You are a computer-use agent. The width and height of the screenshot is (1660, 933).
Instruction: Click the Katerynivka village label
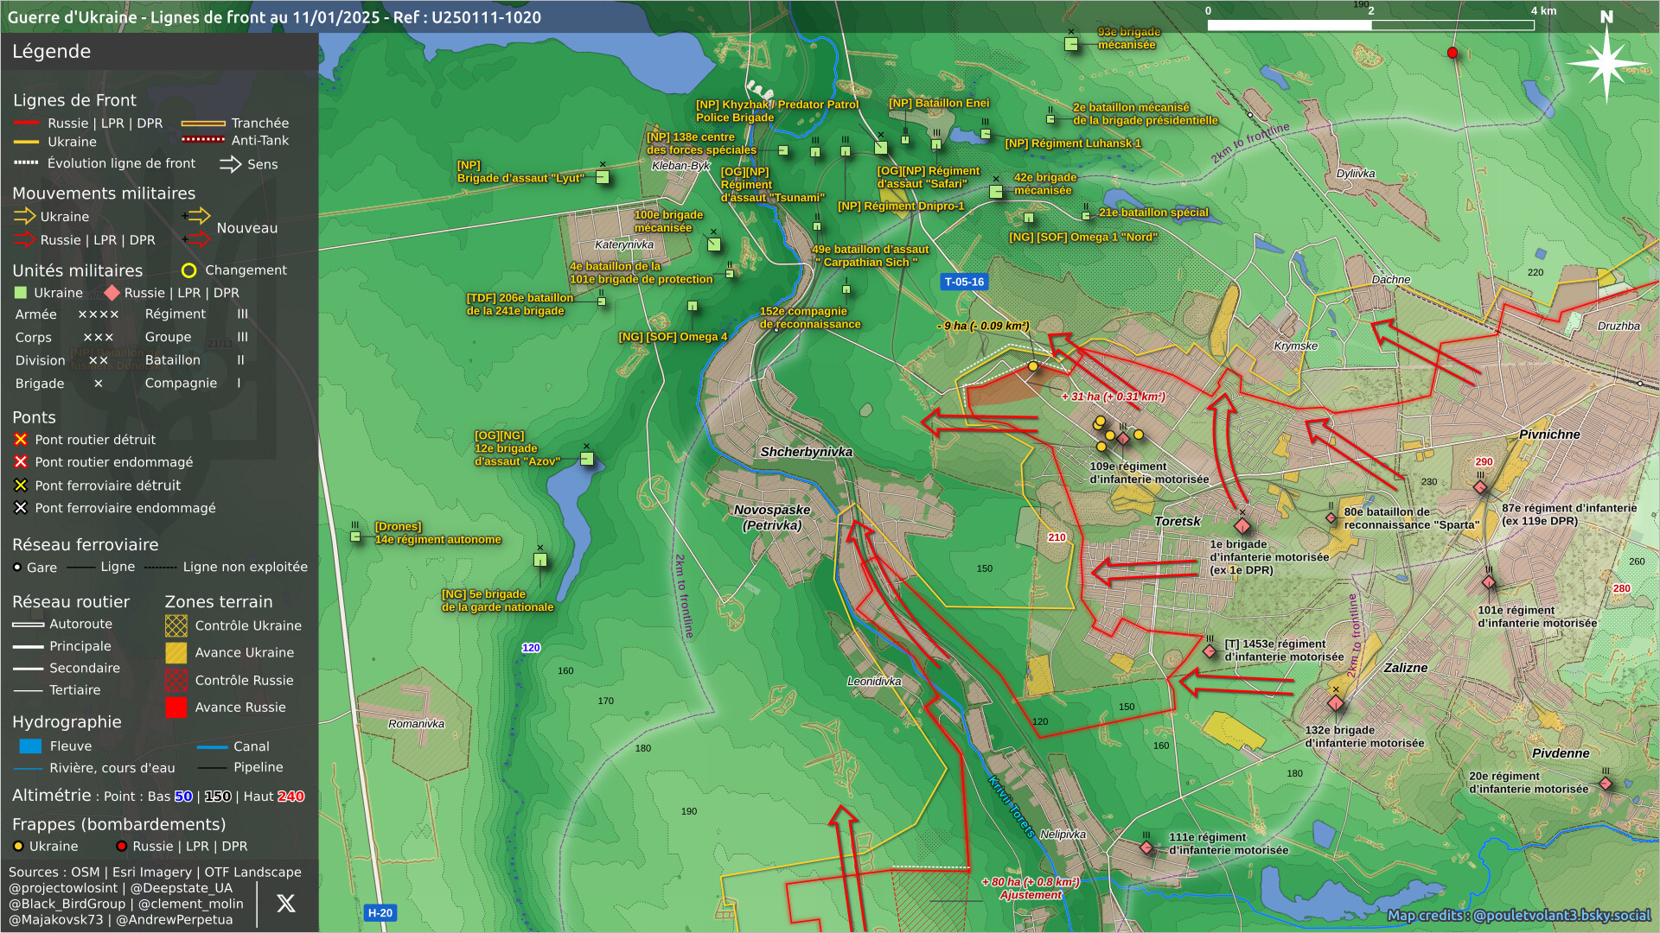pos(624,244)
